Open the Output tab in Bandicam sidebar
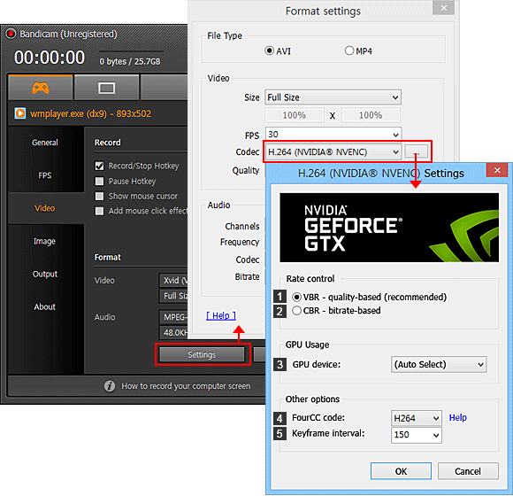513x496 pixels. 45,274
